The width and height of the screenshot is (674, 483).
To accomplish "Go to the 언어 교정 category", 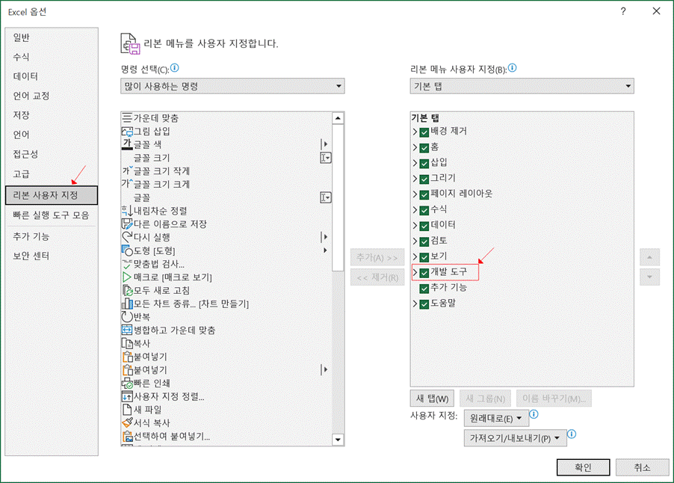I will pyautogui.click(x=52, y=96).
